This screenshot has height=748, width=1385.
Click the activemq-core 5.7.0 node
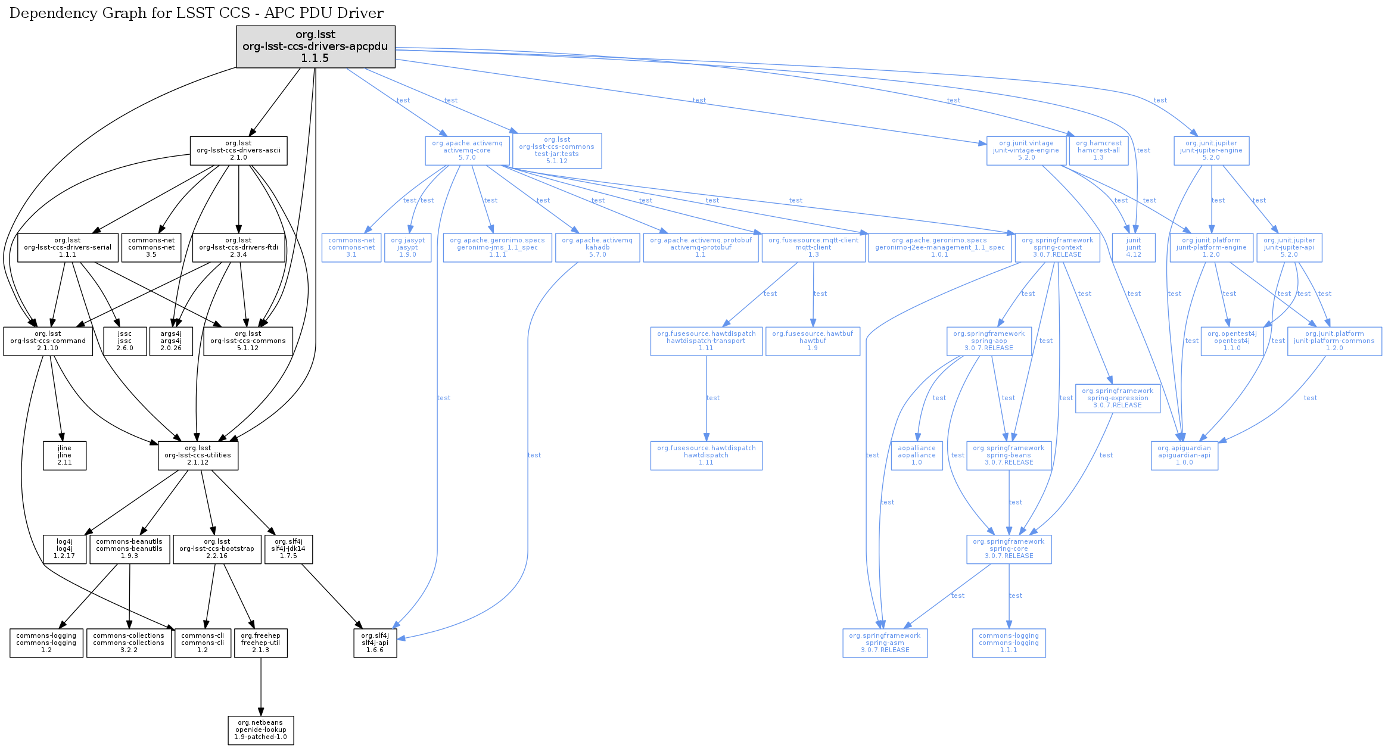467,151
